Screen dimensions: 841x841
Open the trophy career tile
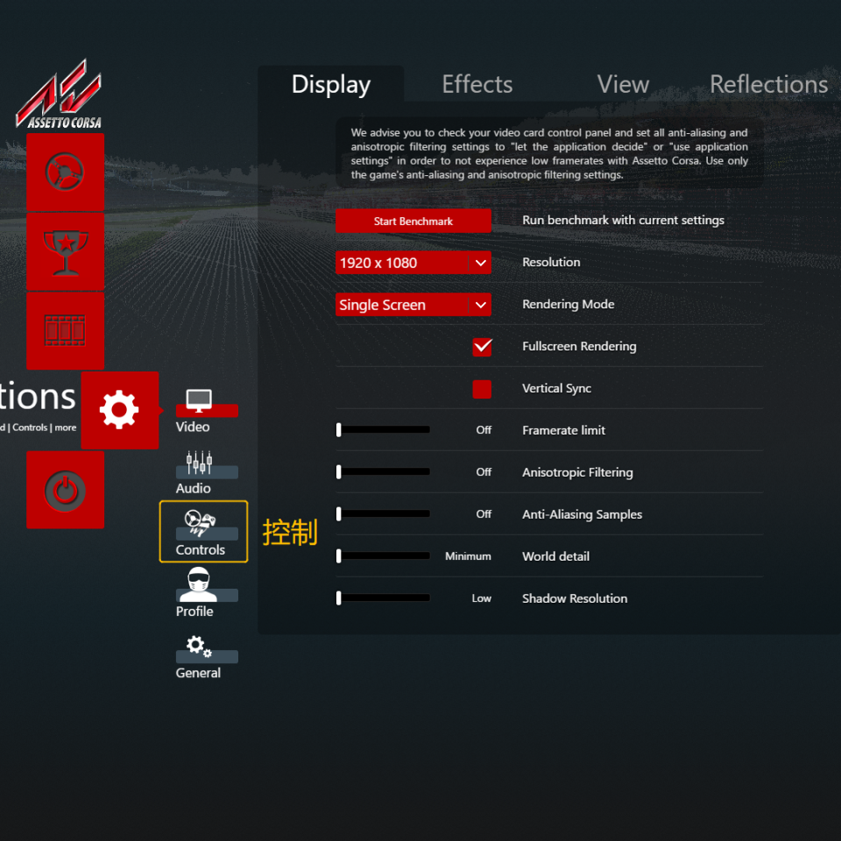(65, 251)
